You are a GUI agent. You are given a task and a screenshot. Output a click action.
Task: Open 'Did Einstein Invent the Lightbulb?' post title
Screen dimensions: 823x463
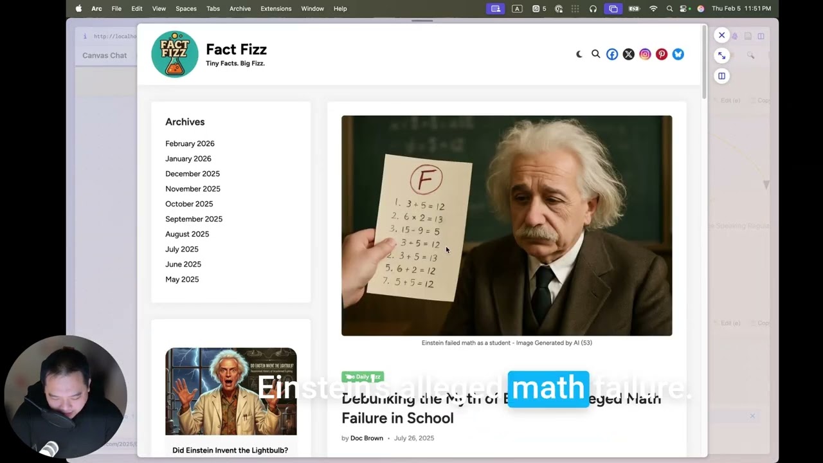(230, 450)
